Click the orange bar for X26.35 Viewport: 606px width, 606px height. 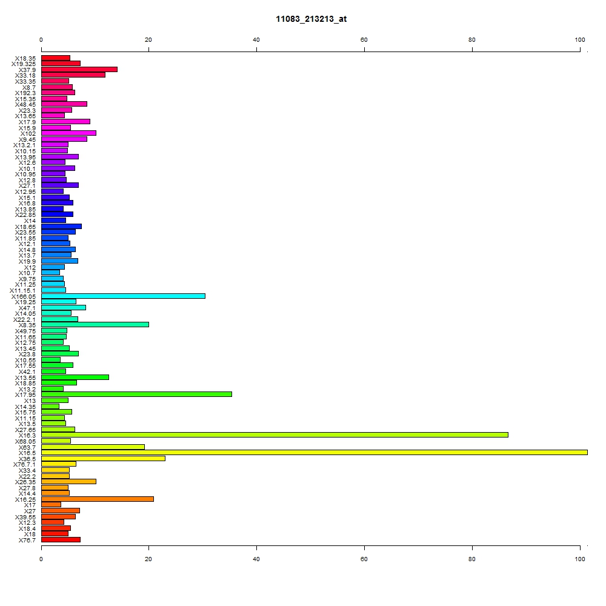(69, 482)
